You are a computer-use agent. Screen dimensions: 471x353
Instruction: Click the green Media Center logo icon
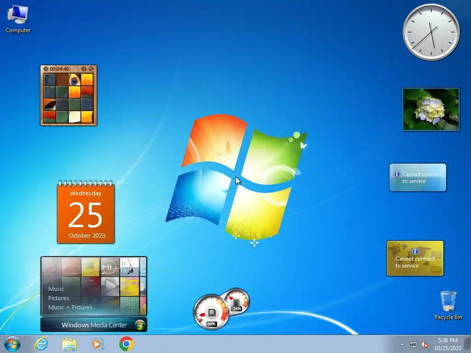(140, 325)
